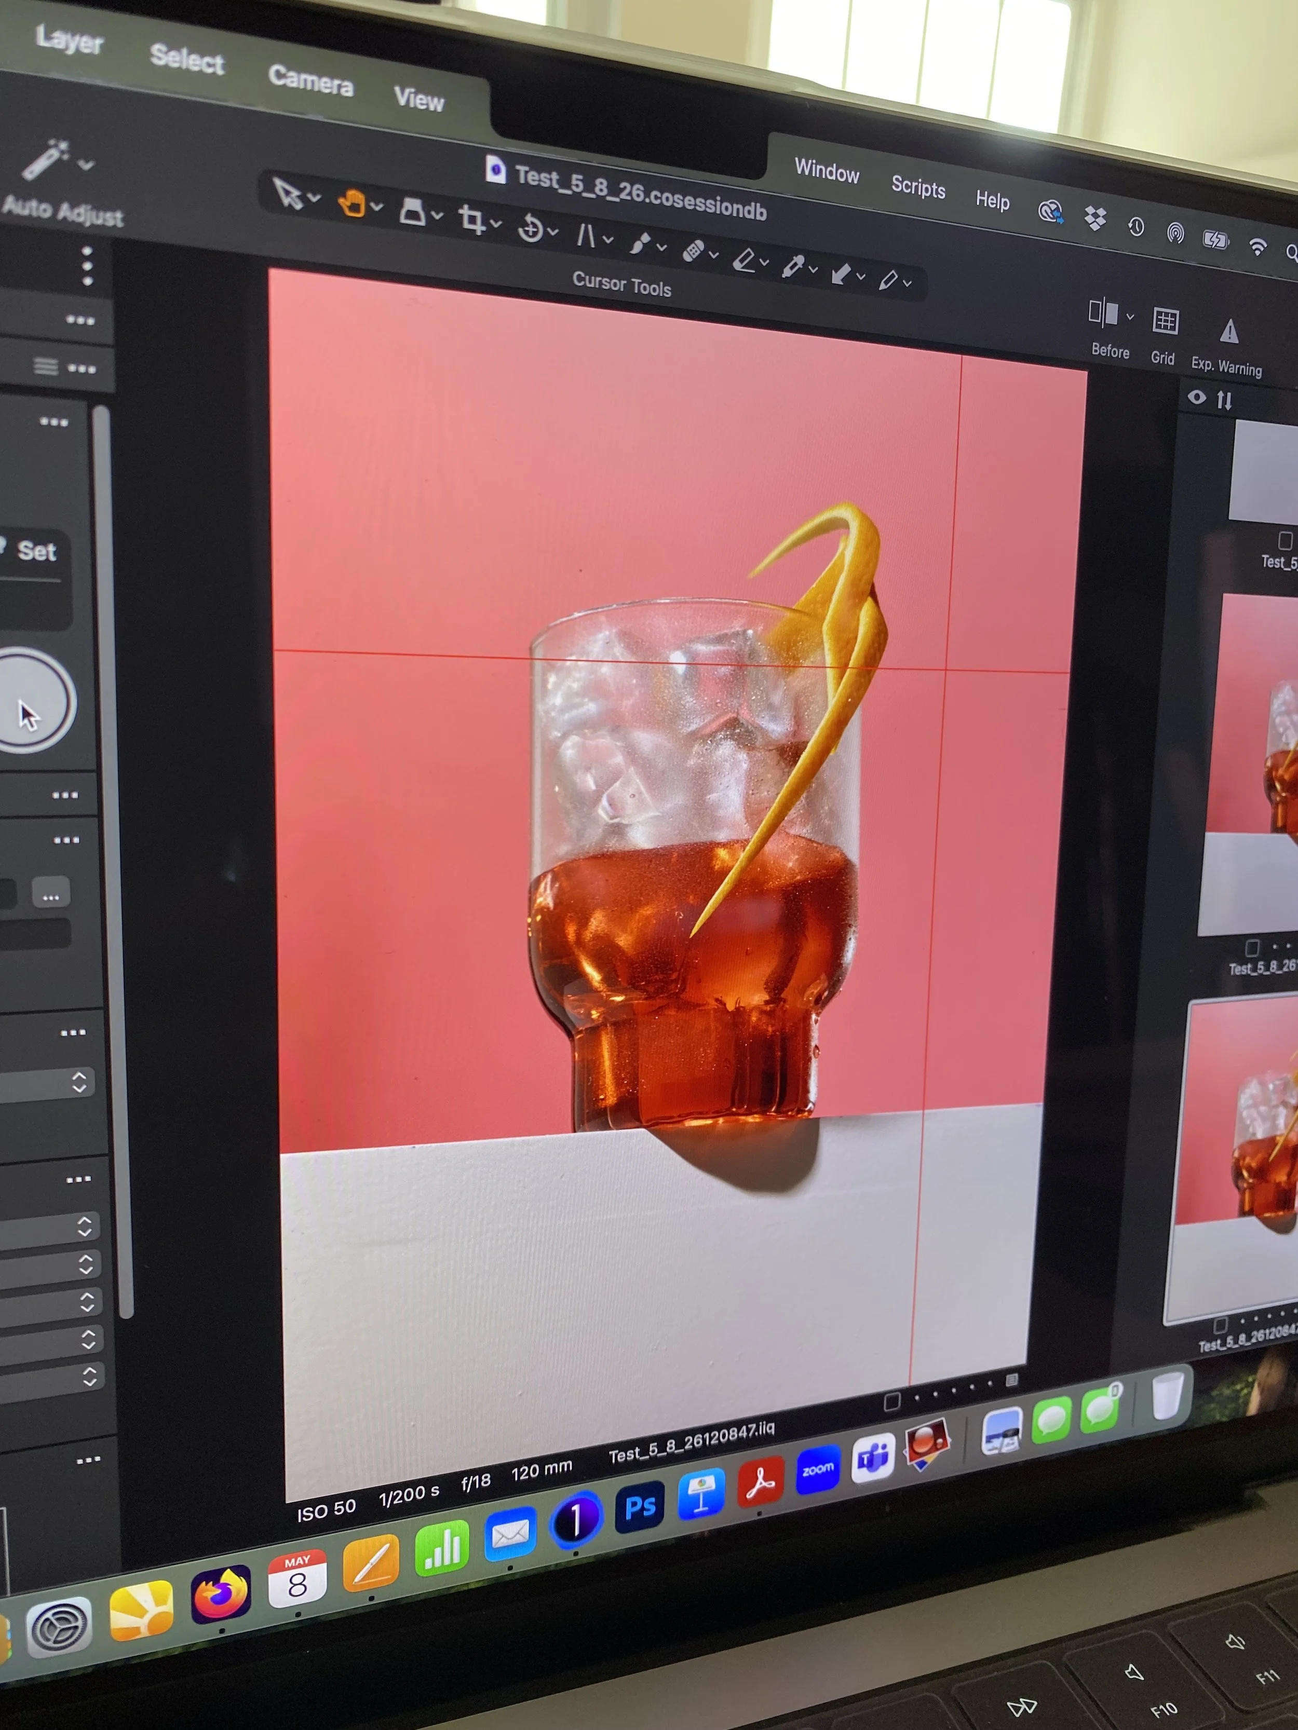Open the Calendar app showing May 8

pos(298,1579)
